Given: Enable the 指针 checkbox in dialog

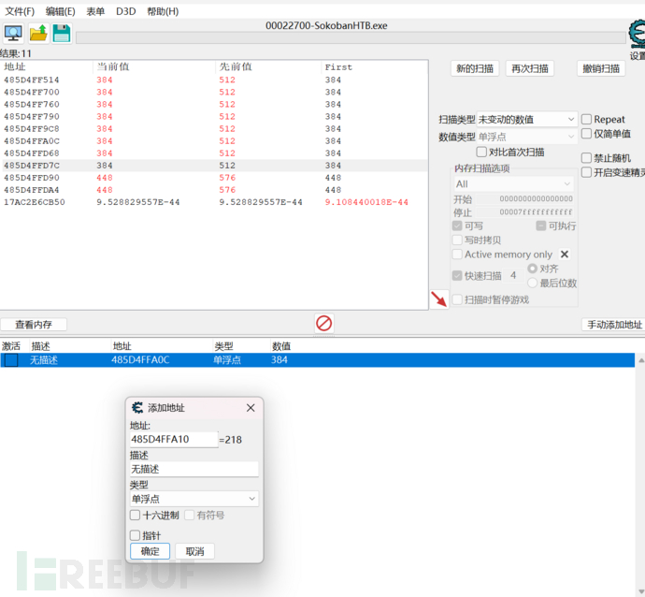Looking at the screenshot, I should (135, 535).
